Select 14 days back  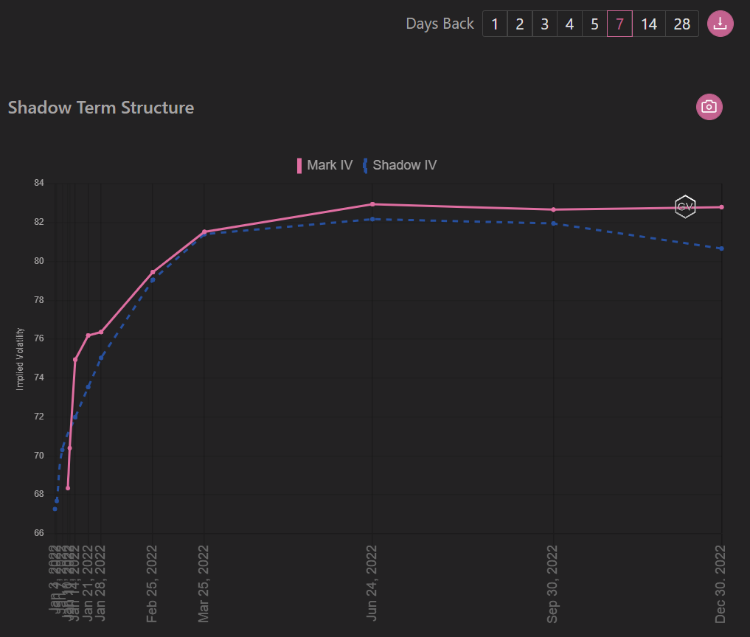649,24
